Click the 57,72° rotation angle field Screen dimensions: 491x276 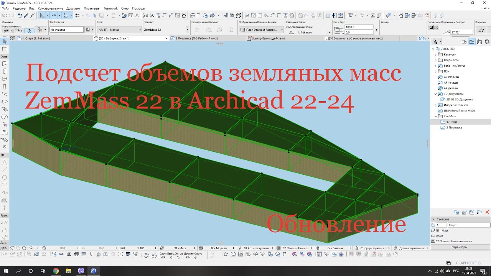pos(461,33)
